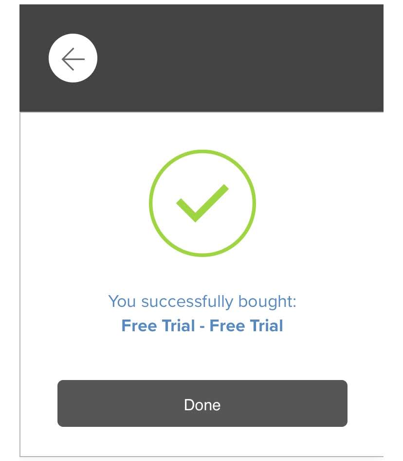Return to previous screen via arrow

click(x=73, y=59)
